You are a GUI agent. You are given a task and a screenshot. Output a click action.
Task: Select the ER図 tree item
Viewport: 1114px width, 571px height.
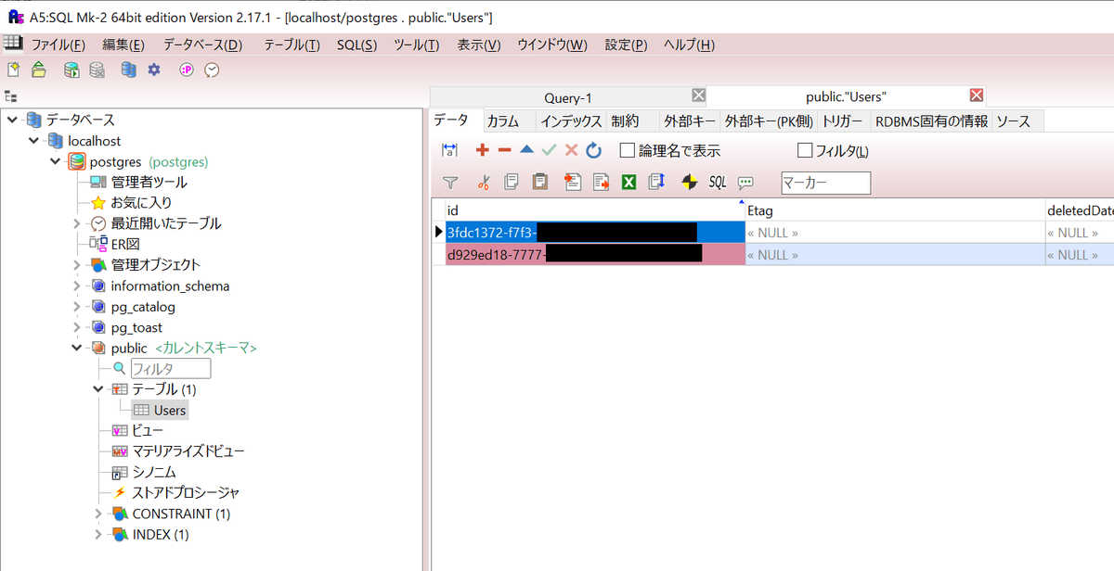(125, 244)
